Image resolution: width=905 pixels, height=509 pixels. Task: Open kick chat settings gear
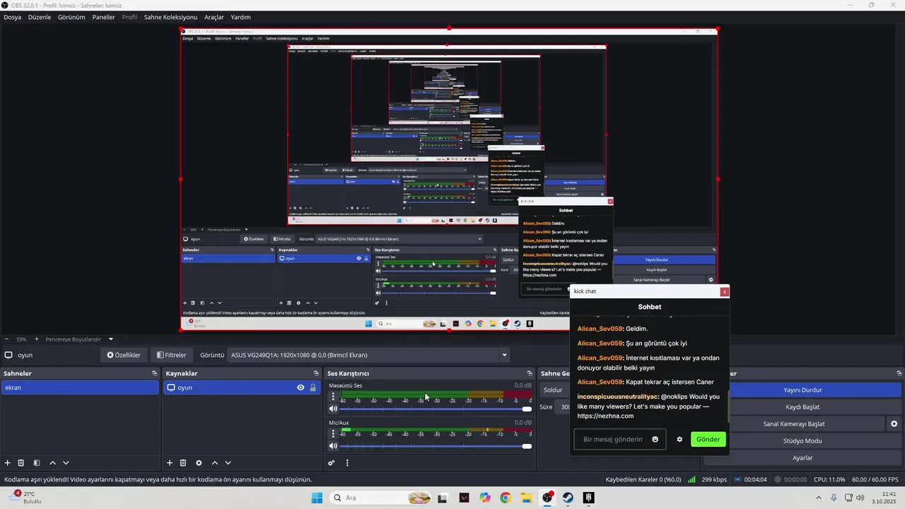point(679,439)
